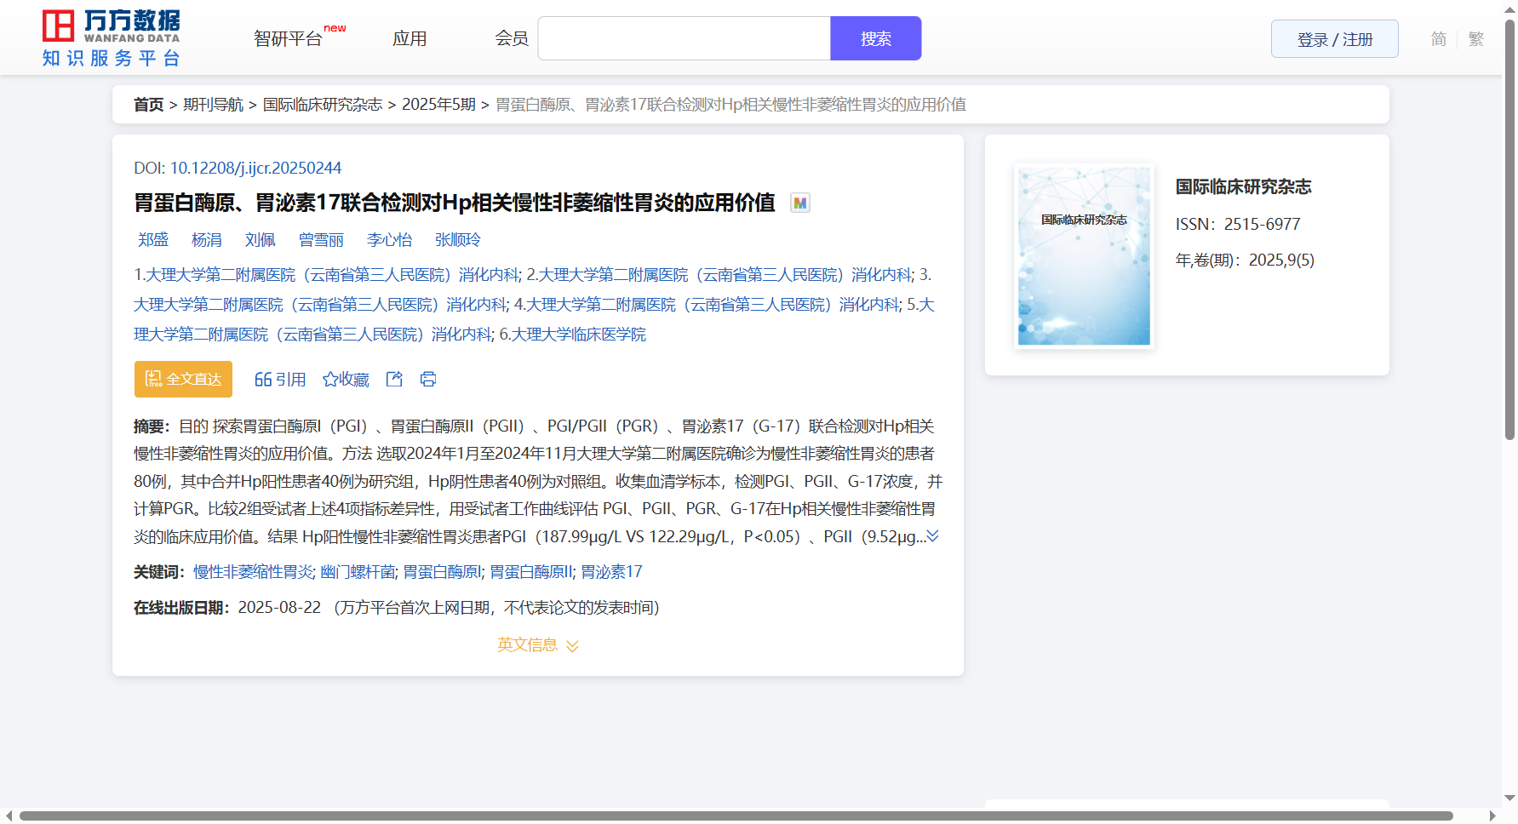
Task: Expand the truncated abstract arrow
Action: 933,536
